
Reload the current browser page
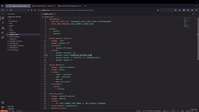pos(11,10)
